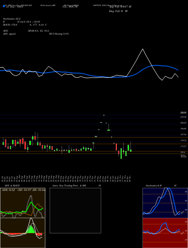Click the 'Day Vol: 0 M' text
This screenshot has height=248, width=188.
tap(118, 11)
